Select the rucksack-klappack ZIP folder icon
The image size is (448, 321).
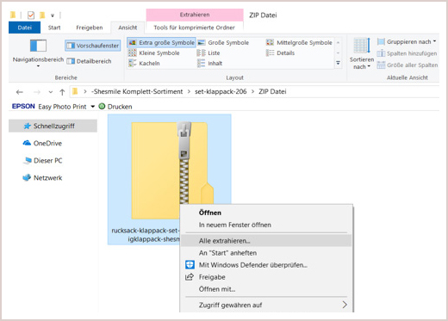(170, 170)
